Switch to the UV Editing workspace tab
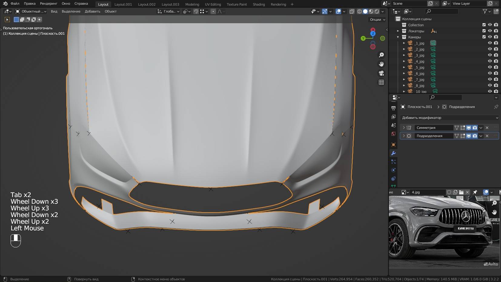501x282 pixels. (x=213, y=4)
